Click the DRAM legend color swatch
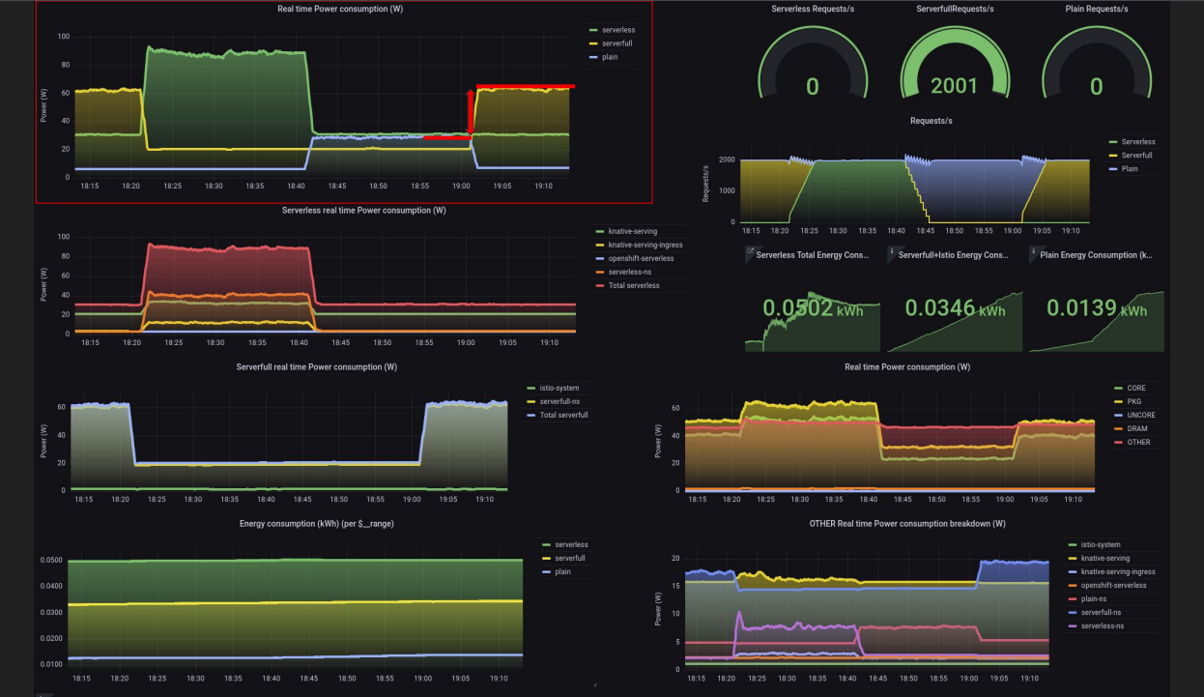Image resolution: width=1204 pixels, height=697 pixels. [1118, 428]
